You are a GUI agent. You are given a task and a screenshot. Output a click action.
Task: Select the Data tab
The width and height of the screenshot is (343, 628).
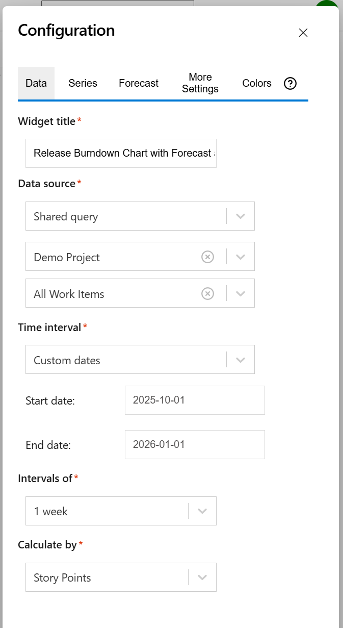pyautogui.click(x=36, y=83)
